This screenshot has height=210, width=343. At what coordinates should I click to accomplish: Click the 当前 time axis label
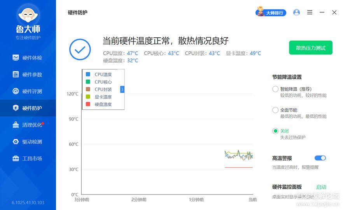coord(253,199)
